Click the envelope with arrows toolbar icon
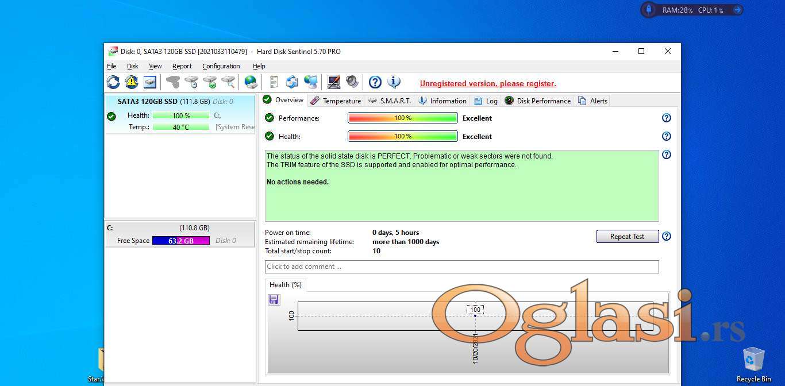This screenshot has width=785, height=386. point(293,82)
